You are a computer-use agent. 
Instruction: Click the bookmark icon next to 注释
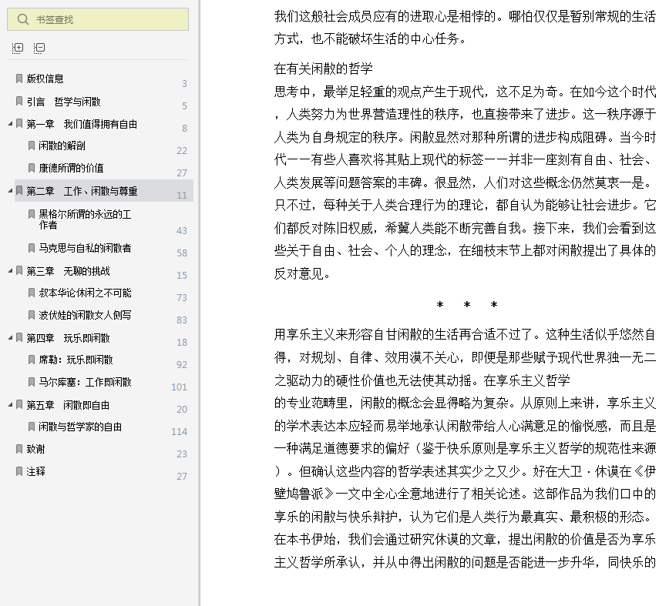point(19,471)
